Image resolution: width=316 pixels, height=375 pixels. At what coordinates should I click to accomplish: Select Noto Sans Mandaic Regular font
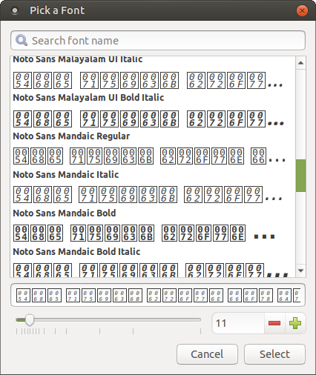click(153, 150)
